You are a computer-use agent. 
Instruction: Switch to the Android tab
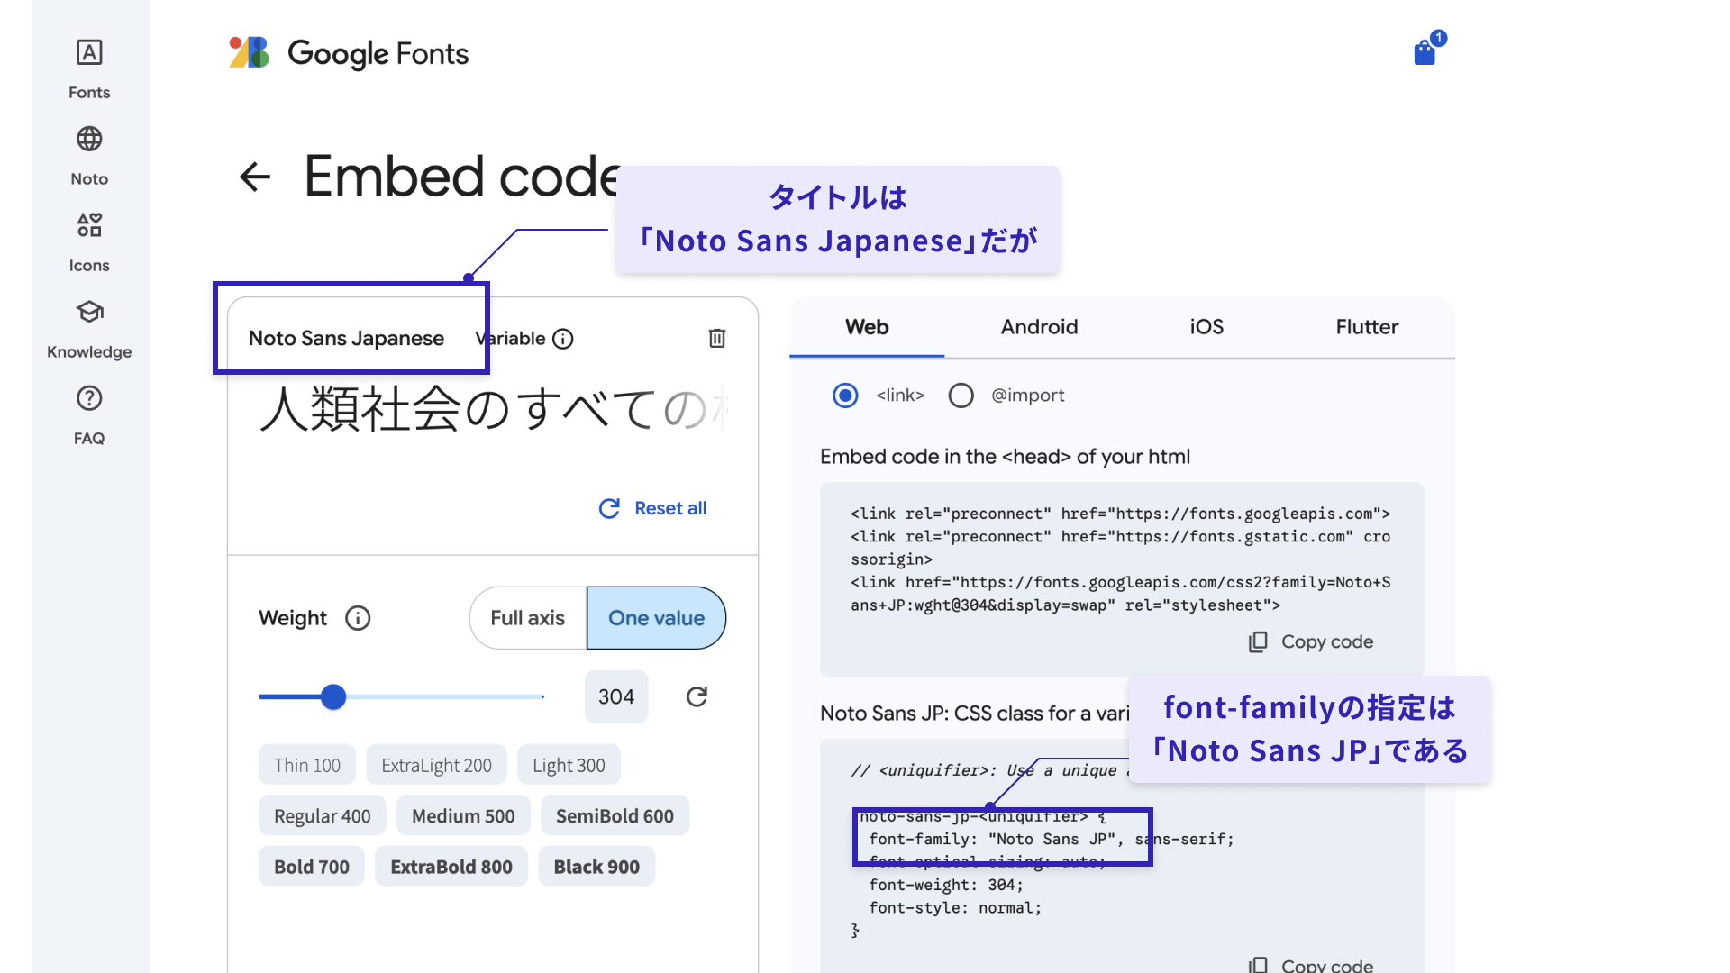coord(1039,327)
